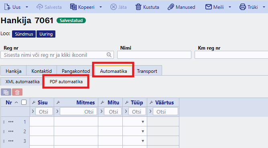
Task: Create a Sündmus event
Action: pyautogui.click(x=24, y=34)
